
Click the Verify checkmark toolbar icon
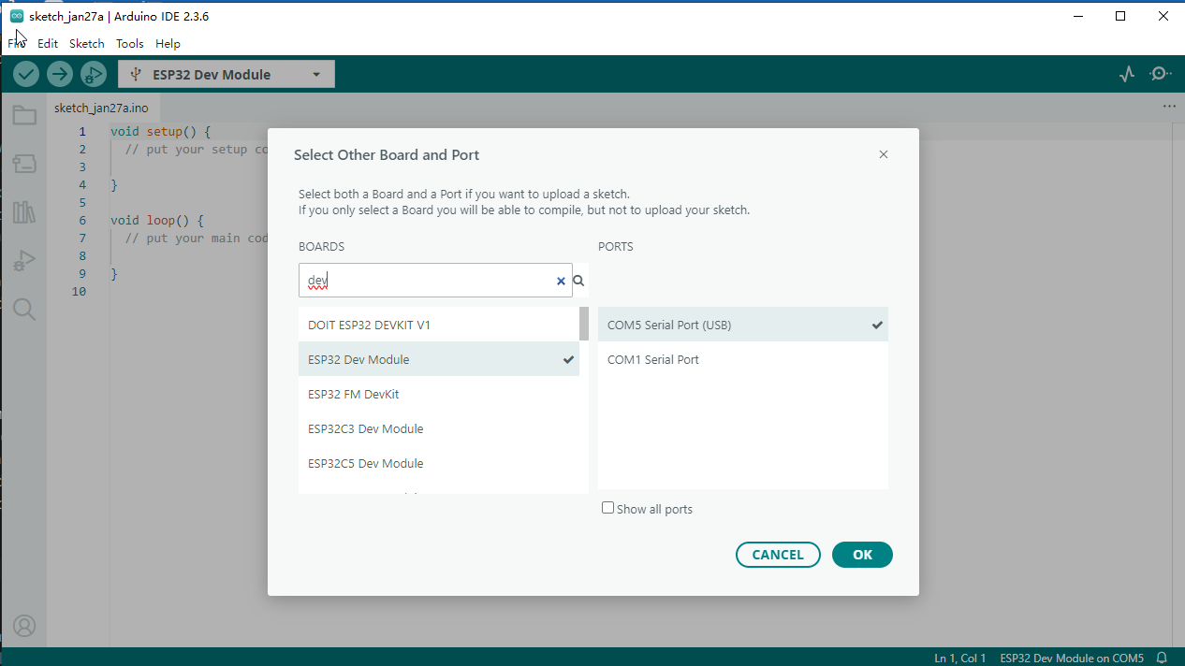tap(26, 74)
